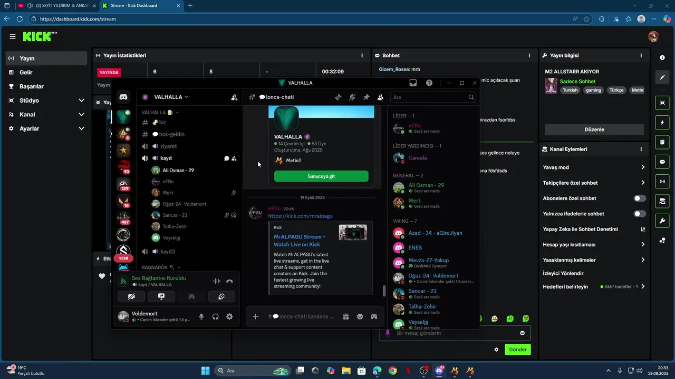The height and width of the screenshot is (379, 675).
Task: Focus Discord Ara search field
Action: [x=433, y=97]
